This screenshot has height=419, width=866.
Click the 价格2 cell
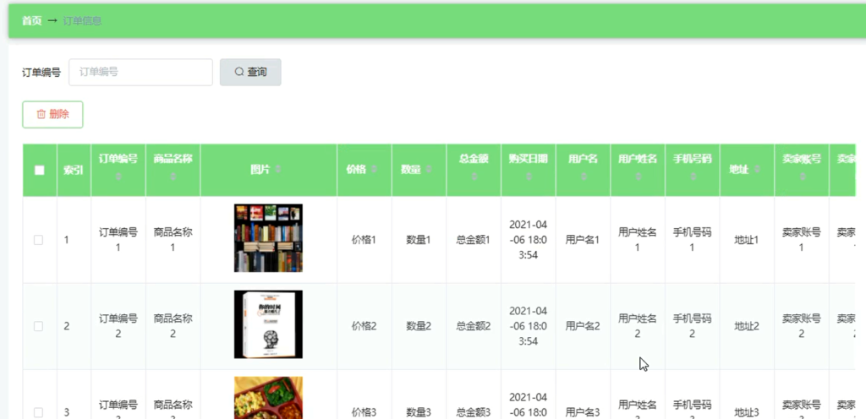click(364, 326)
